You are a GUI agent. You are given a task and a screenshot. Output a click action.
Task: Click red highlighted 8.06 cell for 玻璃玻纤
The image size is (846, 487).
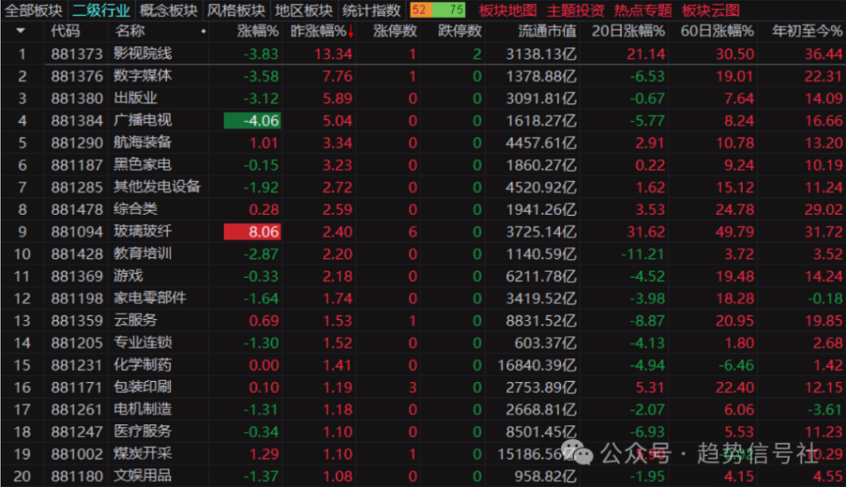pyautogui.click(x=253, y=232)
